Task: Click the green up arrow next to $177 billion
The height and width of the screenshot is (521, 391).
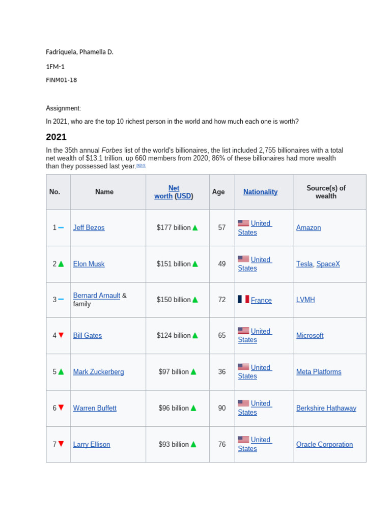Action: point(195,227)
